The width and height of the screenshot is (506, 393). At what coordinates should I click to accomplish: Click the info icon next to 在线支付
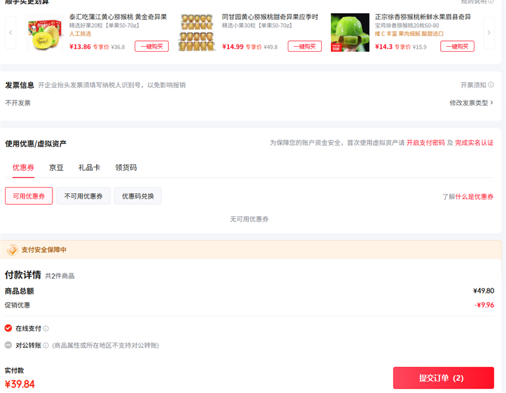[46, 329]
